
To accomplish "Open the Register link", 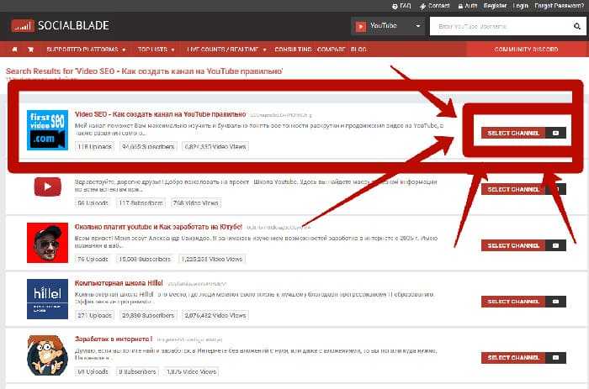I will (x=495, y=6).
